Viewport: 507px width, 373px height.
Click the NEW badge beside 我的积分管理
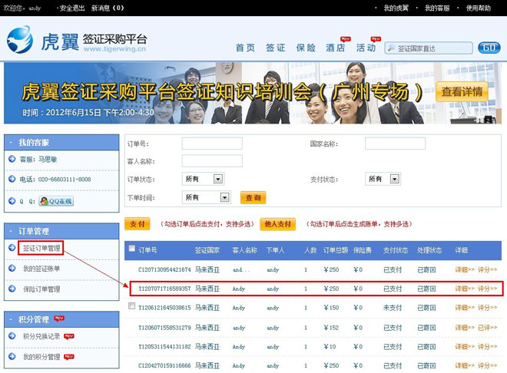(x=69, y=357)
